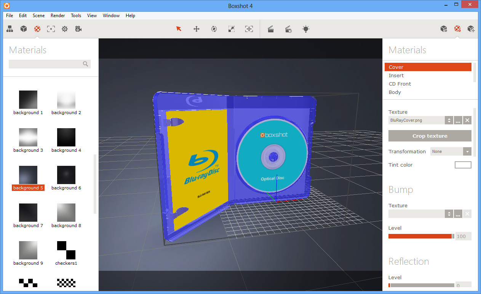Screen dimensions: 481x294
Task: Open the View menu
Action: point(92,16)
